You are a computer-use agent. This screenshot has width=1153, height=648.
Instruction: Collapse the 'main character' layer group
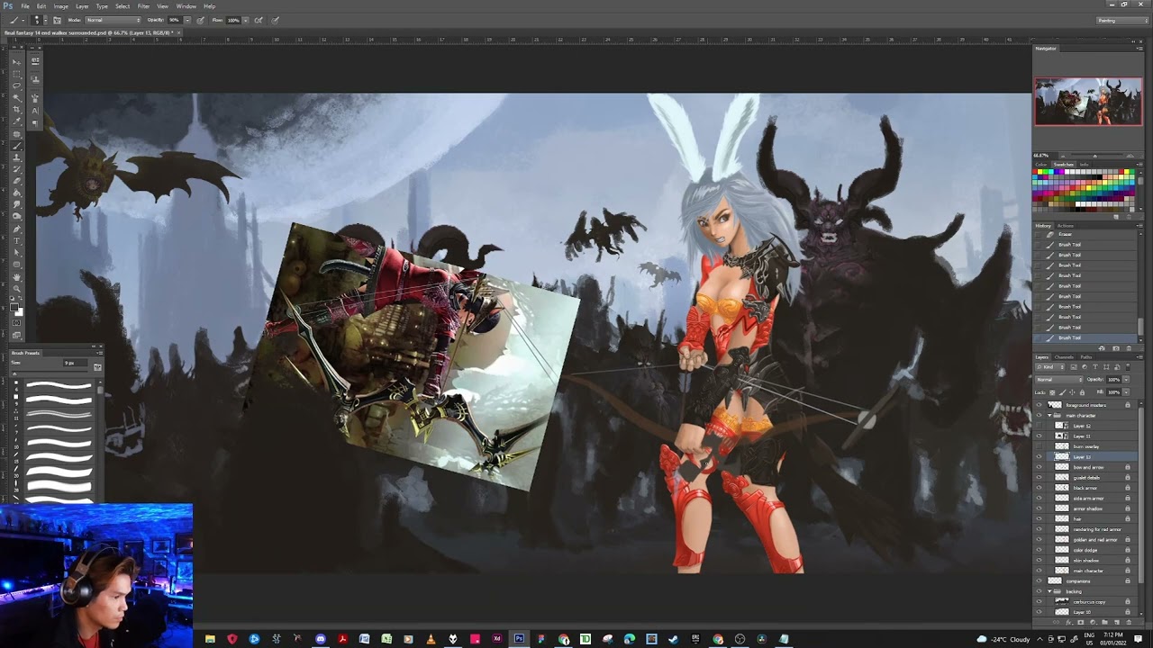coord(1049,416)
